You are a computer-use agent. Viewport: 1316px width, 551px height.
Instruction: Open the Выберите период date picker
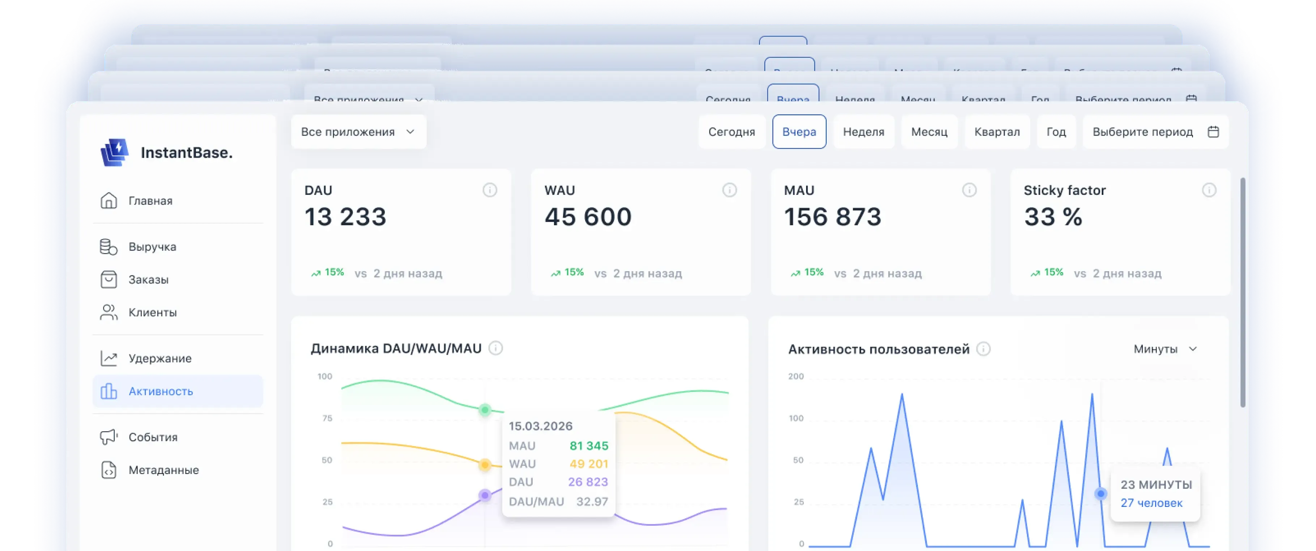click(1155, 132)
